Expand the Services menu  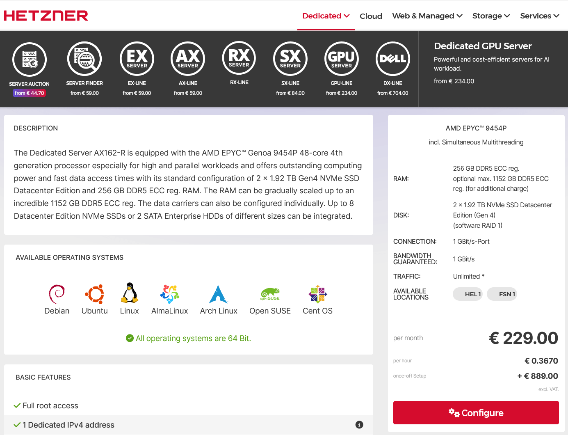pos(540,16)
